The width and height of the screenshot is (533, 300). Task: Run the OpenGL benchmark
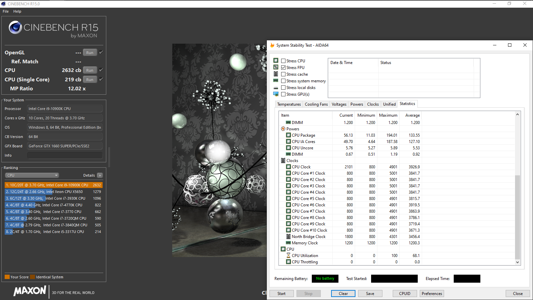click(x=90, y=52)
